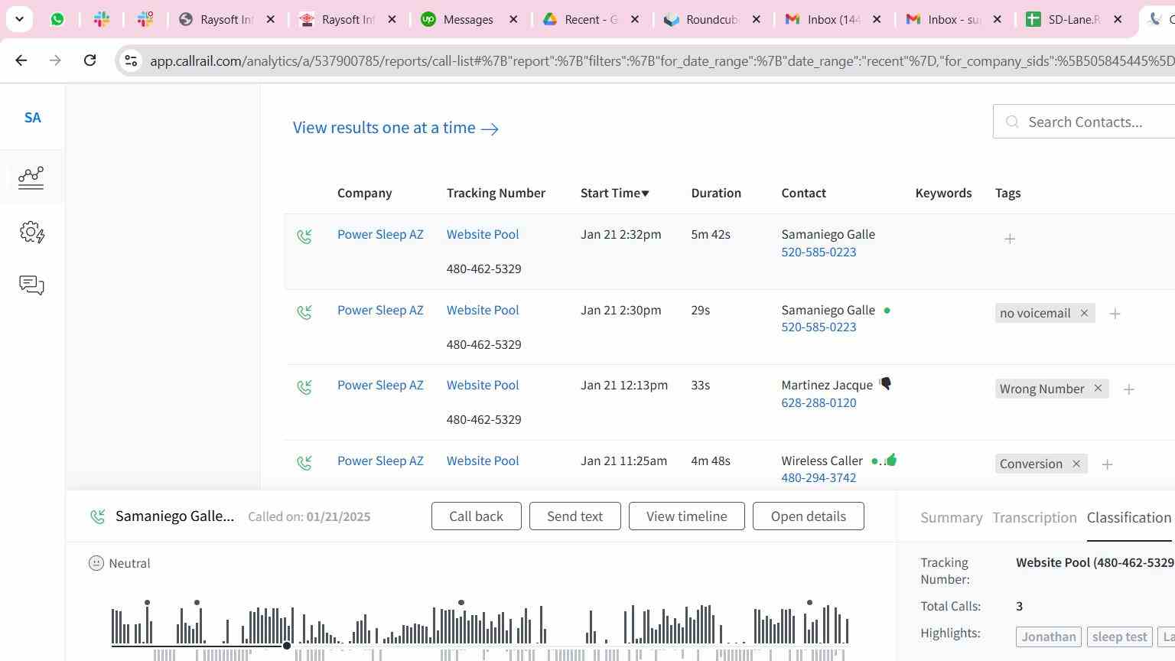Image resolution: width=1175 pixels, height=661 pixels.
Task: Remove the Conversion tag
Action: coord(1076,464)
